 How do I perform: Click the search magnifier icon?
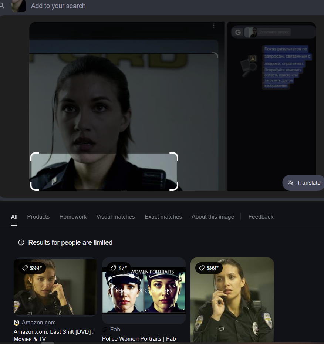pyautogui.click(x=2, y=5)
